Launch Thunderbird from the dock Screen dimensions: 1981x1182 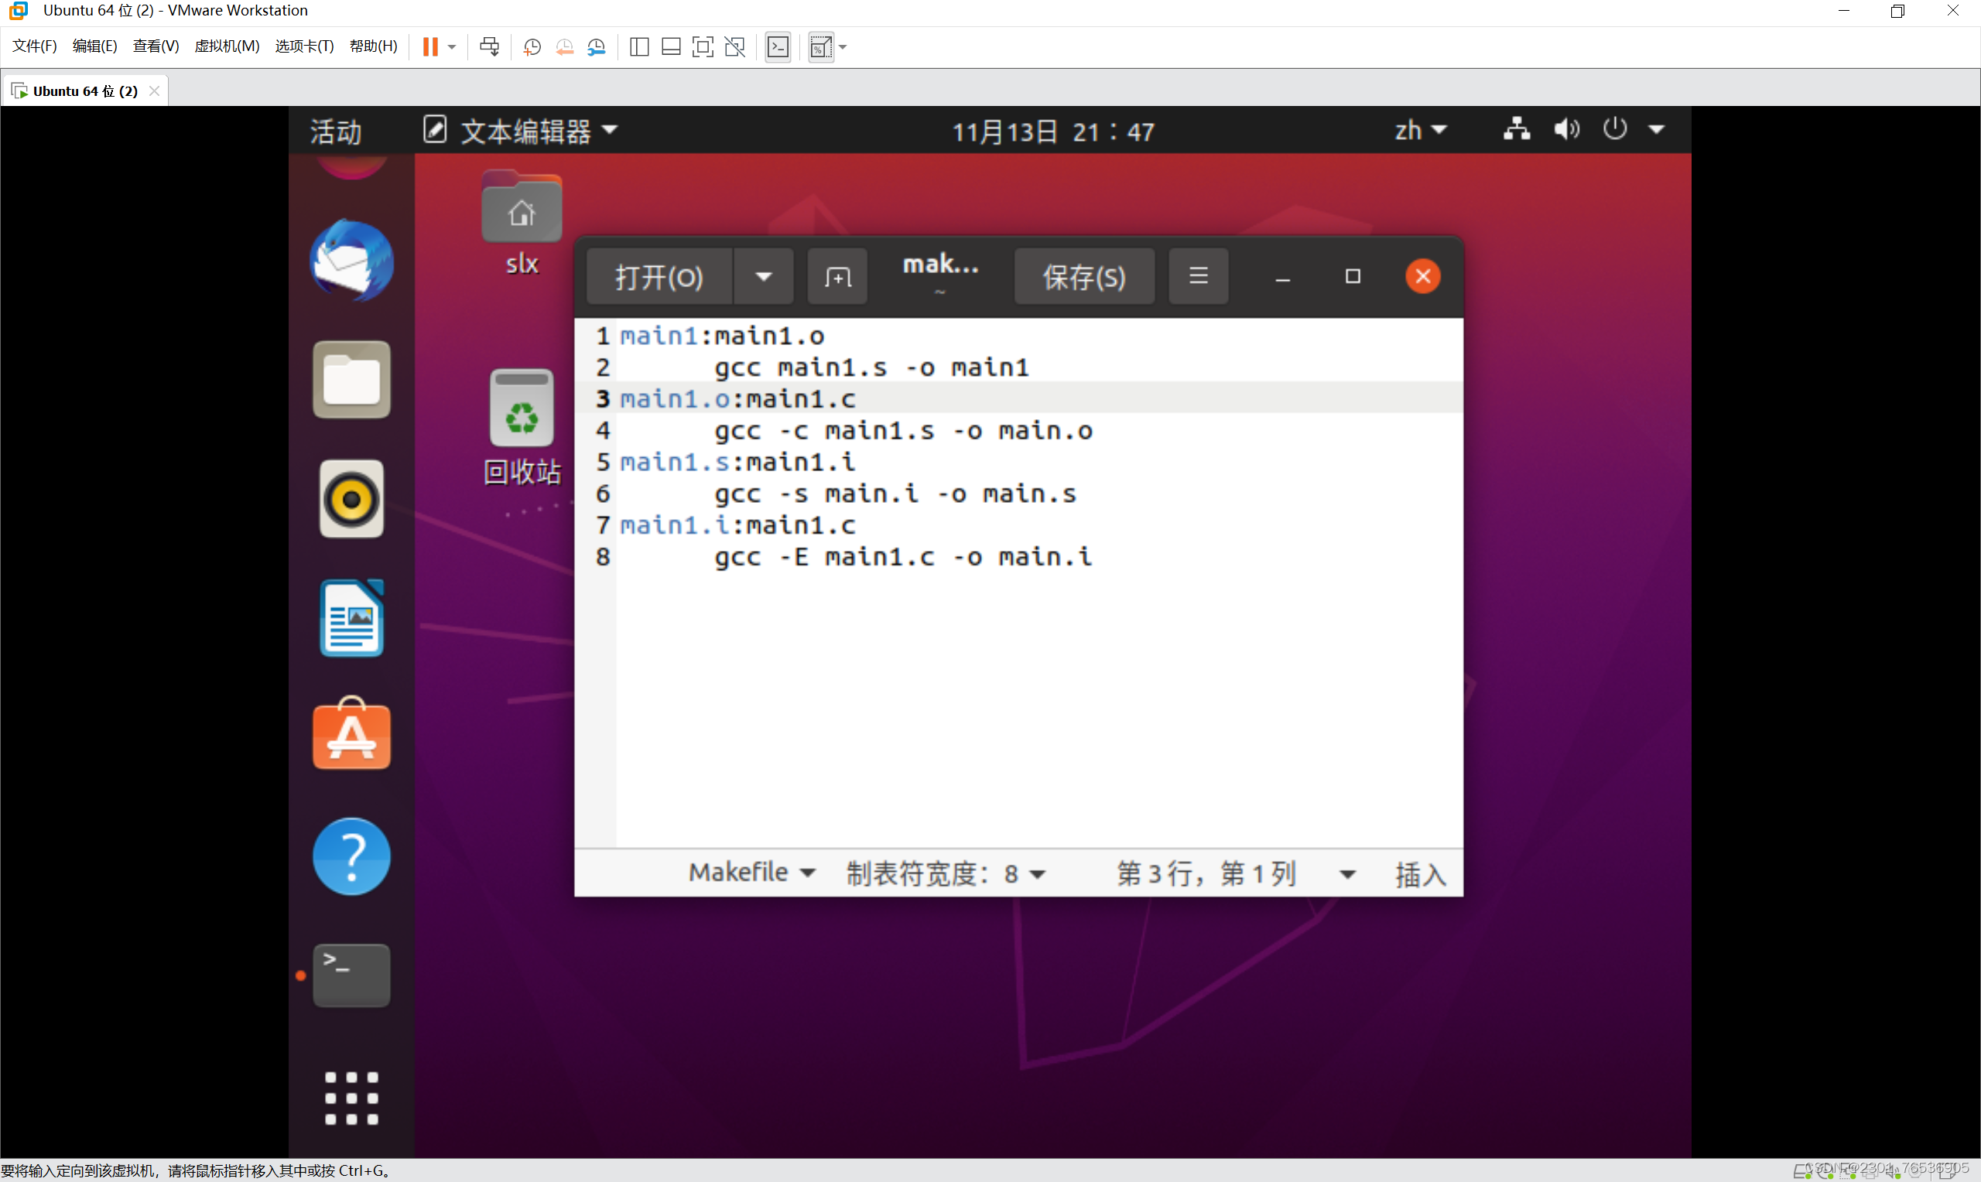click(351, 261)
